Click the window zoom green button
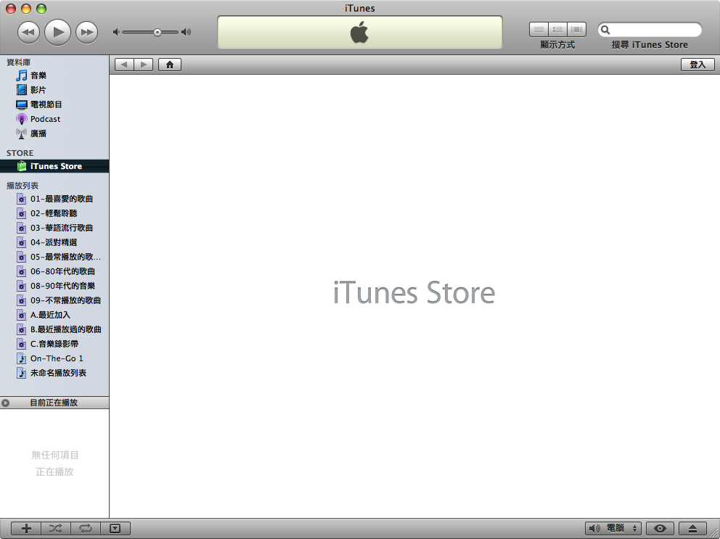Image resolution: width=720 pixels, height=539 pixels. 41,9
